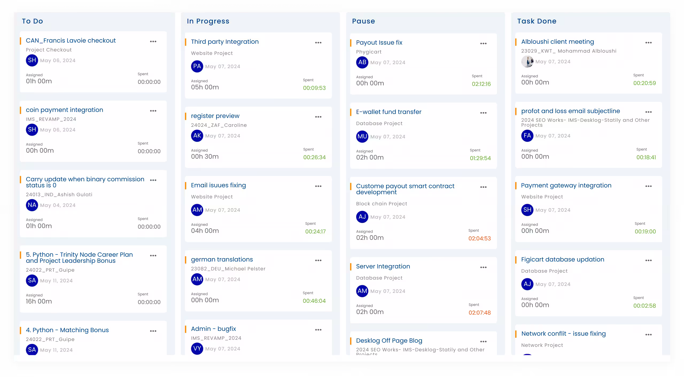Open ellipsis menu on Server Integration card
Viewport: 684px width, 377px height.
(x=483, y=267)
